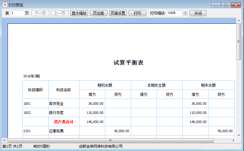The width and height of the screenshot is (244, 151).
Task: Go to next page with 下一页
Action: [40, 13]
